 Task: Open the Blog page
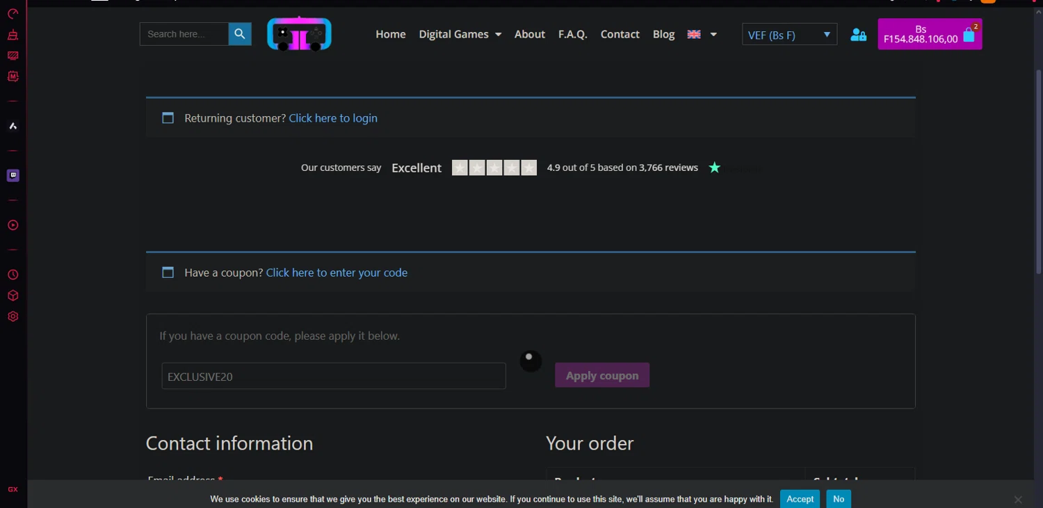click(664, 34)
